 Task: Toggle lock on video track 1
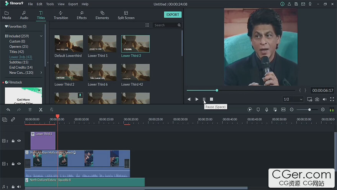tap(13, 164)
